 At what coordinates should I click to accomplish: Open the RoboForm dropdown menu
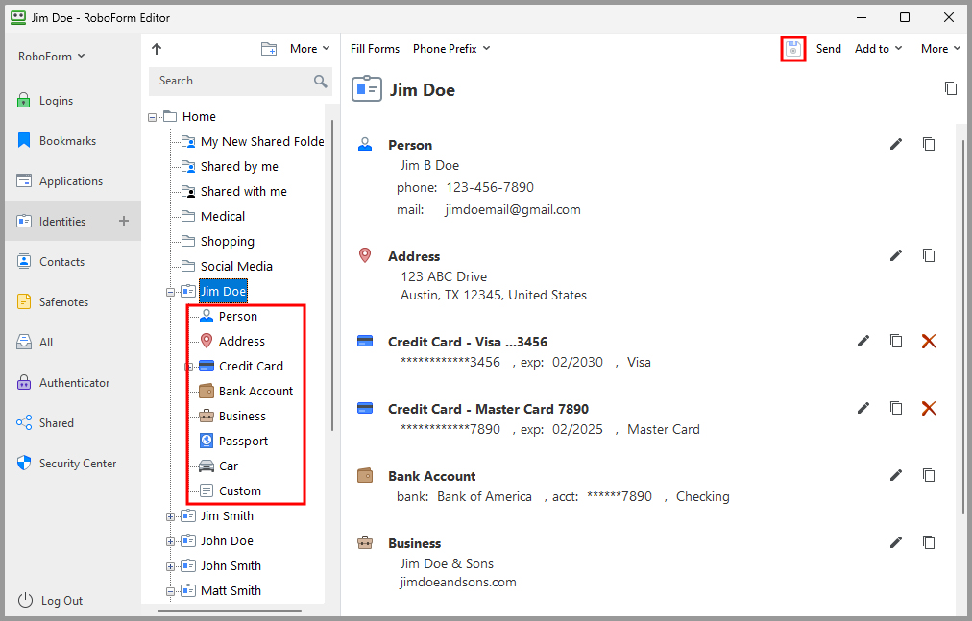52,57
